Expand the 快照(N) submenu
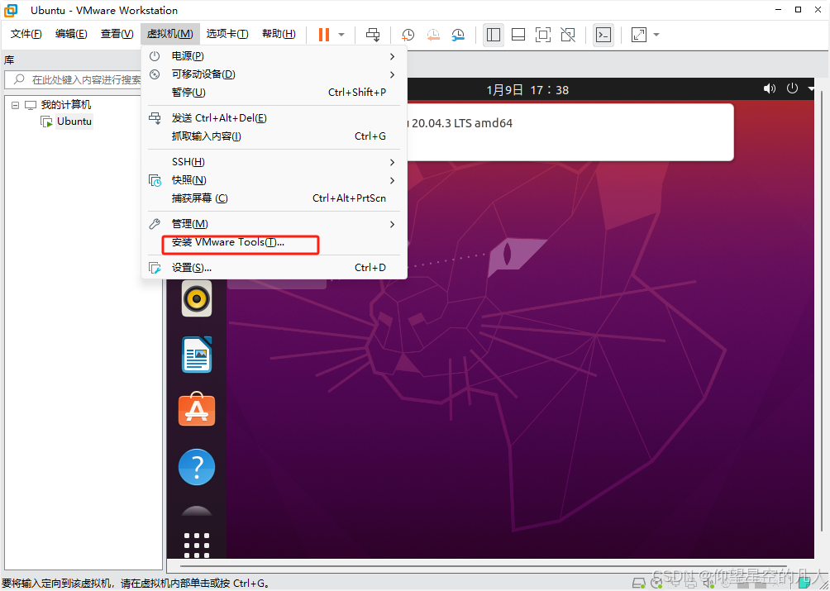The width and height of the screenshot is (830, 591). (x=274, y=180)
